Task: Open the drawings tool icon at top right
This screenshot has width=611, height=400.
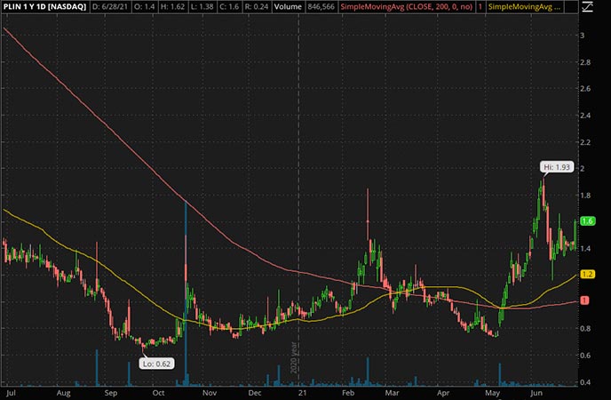Action: 587,6
